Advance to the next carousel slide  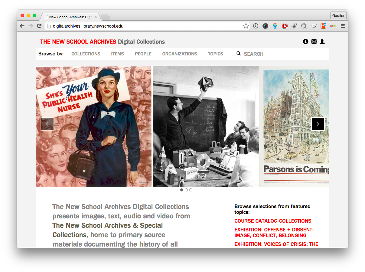click(318, 124)
